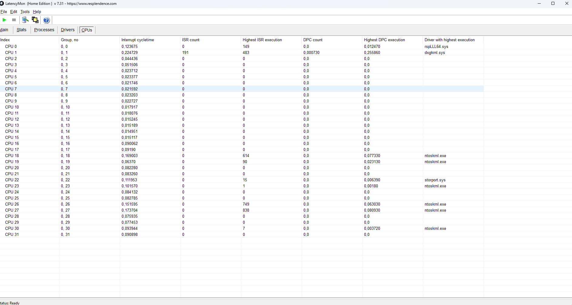Click Highest ISR execution value 838
The height and width of the screenshot is (305, 572).
246,210
